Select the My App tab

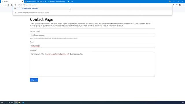(12, 2)
